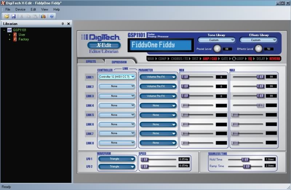Open help via blue question mark icon
This screenshot has width=291, height=190.
(52, 16)
